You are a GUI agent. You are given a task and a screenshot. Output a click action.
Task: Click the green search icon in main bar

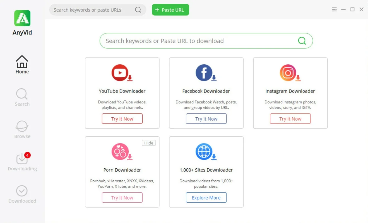click(x=302, y=41)
